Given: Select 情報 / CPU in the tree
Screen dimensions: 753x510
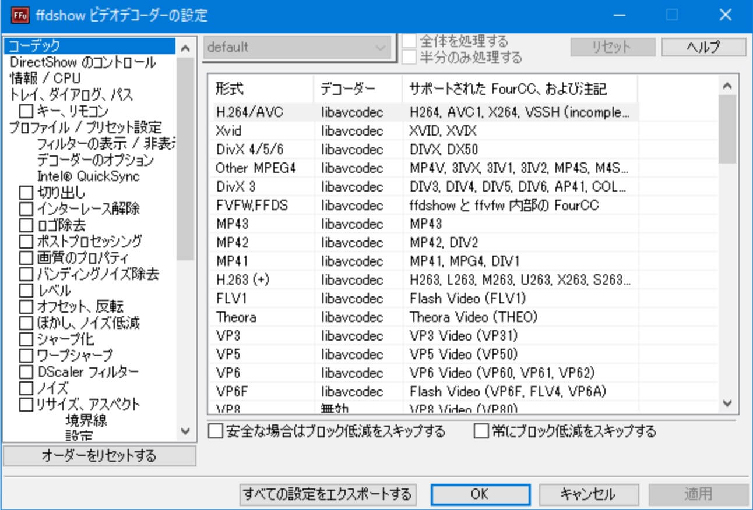Looking at the screenshot, I should [45, 79].
